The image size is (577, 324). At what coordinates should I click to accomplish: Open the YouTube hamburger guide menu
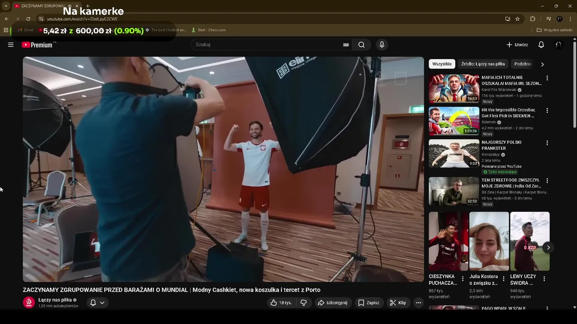[x=11, y=45]
